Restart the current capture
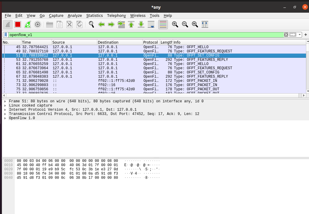This screenshot has width=309, height=214. tap(28, 24)
